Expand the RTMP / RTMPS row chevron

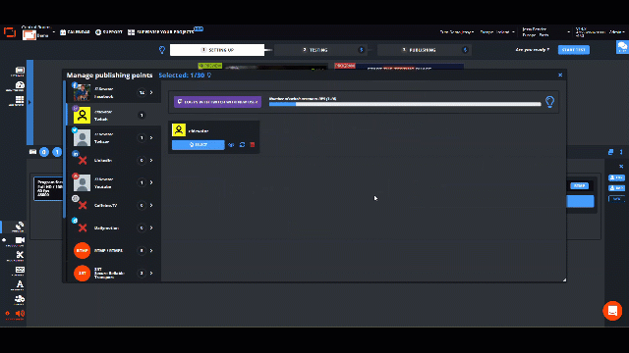(x=151, y=251)
